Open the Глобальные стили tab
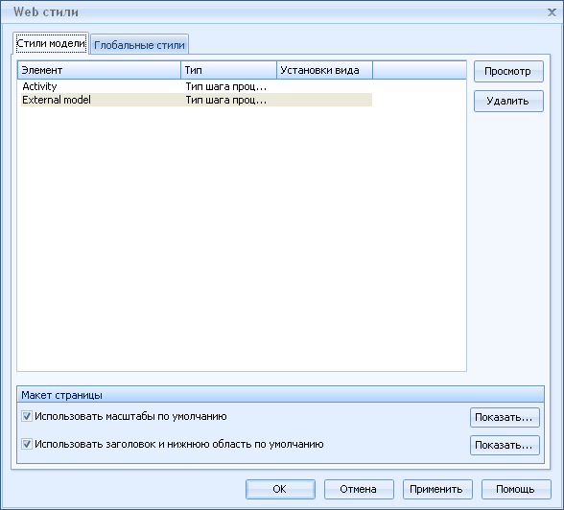The height and width of the screenshot is (510, 564). [x=139, y=45]
